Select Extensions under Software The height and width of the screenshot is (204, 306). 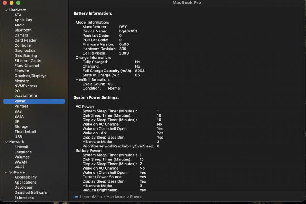pos(24,198)
